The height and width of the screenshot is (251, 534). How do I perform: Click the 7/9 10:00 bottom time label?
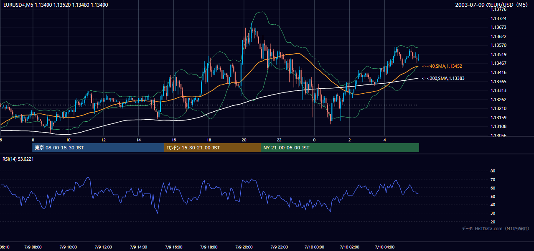(68, 247)
